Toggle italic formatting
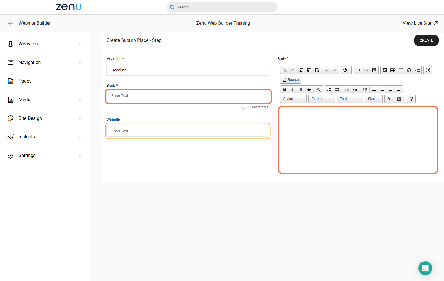444x281 pixels. [293, 89]
